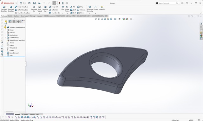Screen dimensions: 203x121
Task: Apply the Draft feature
Action: pos(73,10)
